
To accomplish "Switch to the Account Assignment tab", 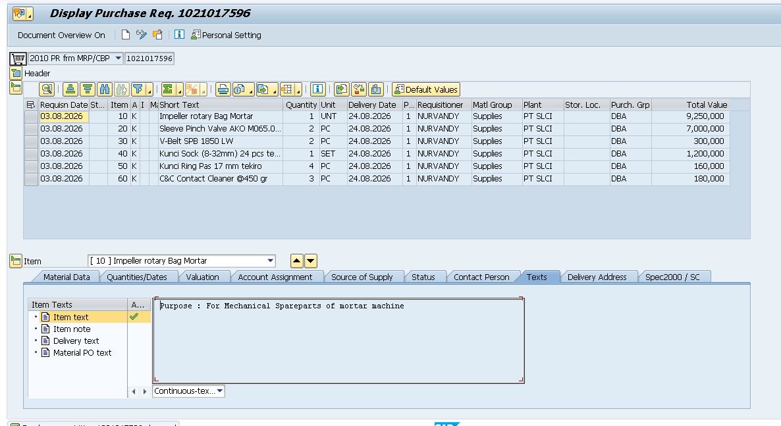I will 275,277.
